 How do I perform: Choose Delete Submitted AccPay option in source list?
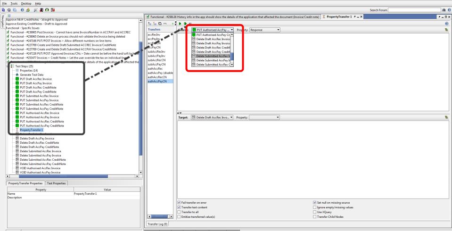(x=211, y=60)
